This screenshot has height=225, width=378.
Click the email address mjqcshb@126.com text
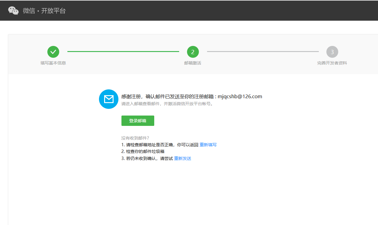[x=240, y=96]
